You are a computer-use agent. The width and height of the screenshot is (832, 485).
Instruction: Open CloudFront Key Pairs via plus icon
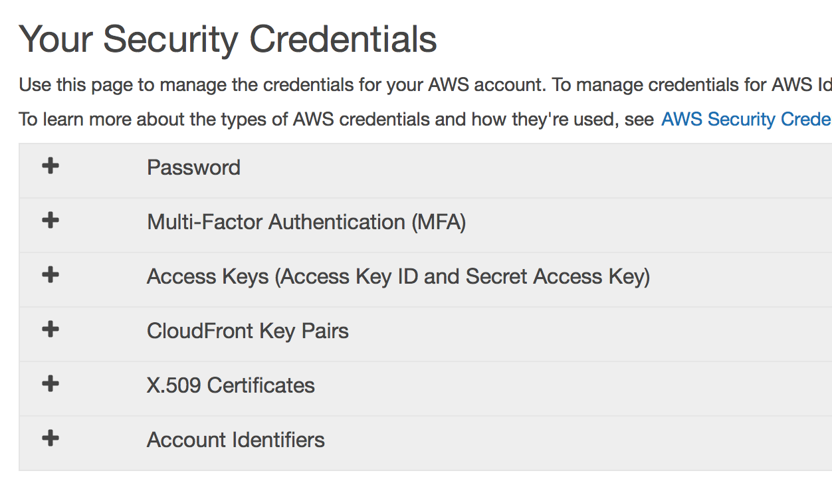click(51, 330)
